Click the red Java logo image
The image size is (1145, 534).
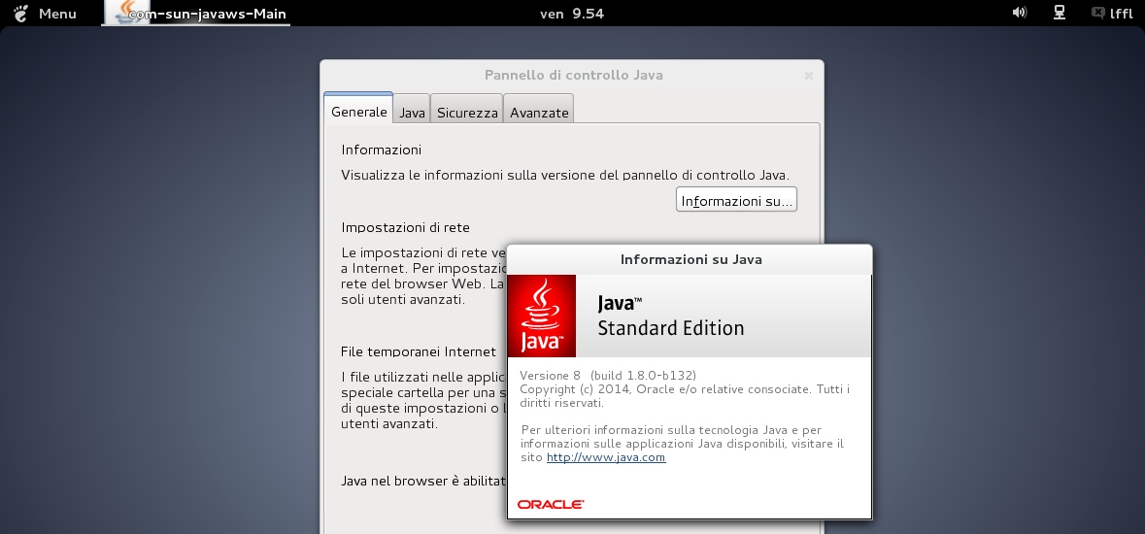542,316
